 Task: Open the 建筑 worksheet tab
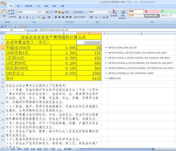pos(39,149)
